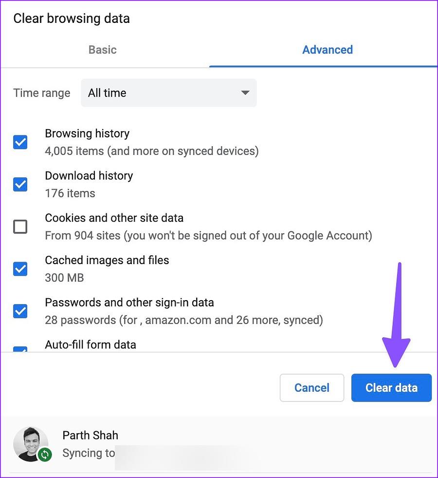
Task: Click the Syncing to account text
Action: point(88,453)
